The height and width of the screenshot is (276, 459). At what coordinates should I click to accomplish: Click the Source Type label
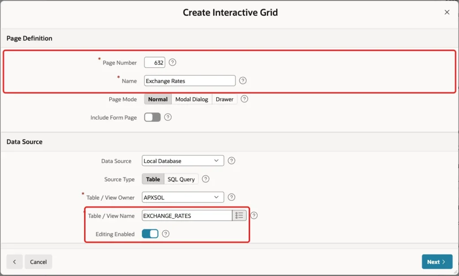pyautogui.click(x=119, y=179)
